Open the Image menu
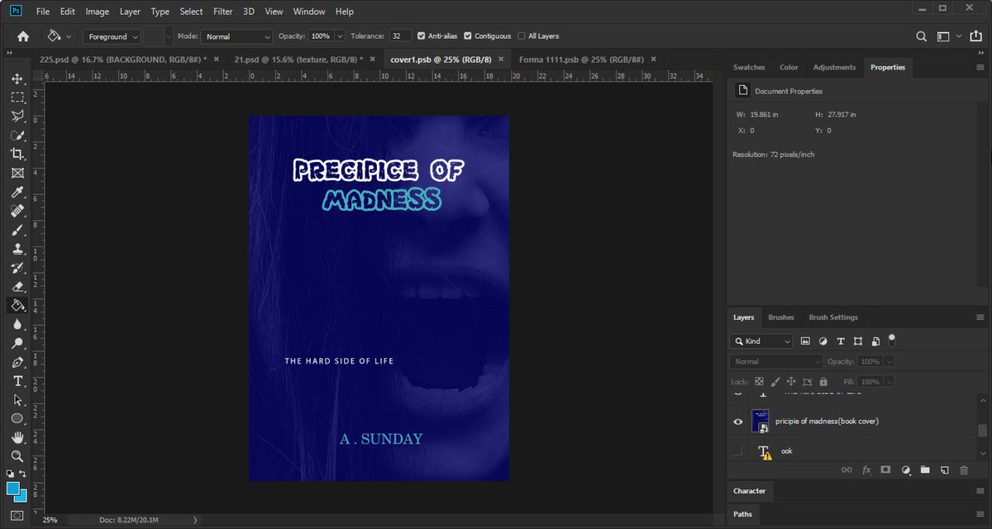Image resolution: width=992 pixels, height=529 pixels. 97,12
